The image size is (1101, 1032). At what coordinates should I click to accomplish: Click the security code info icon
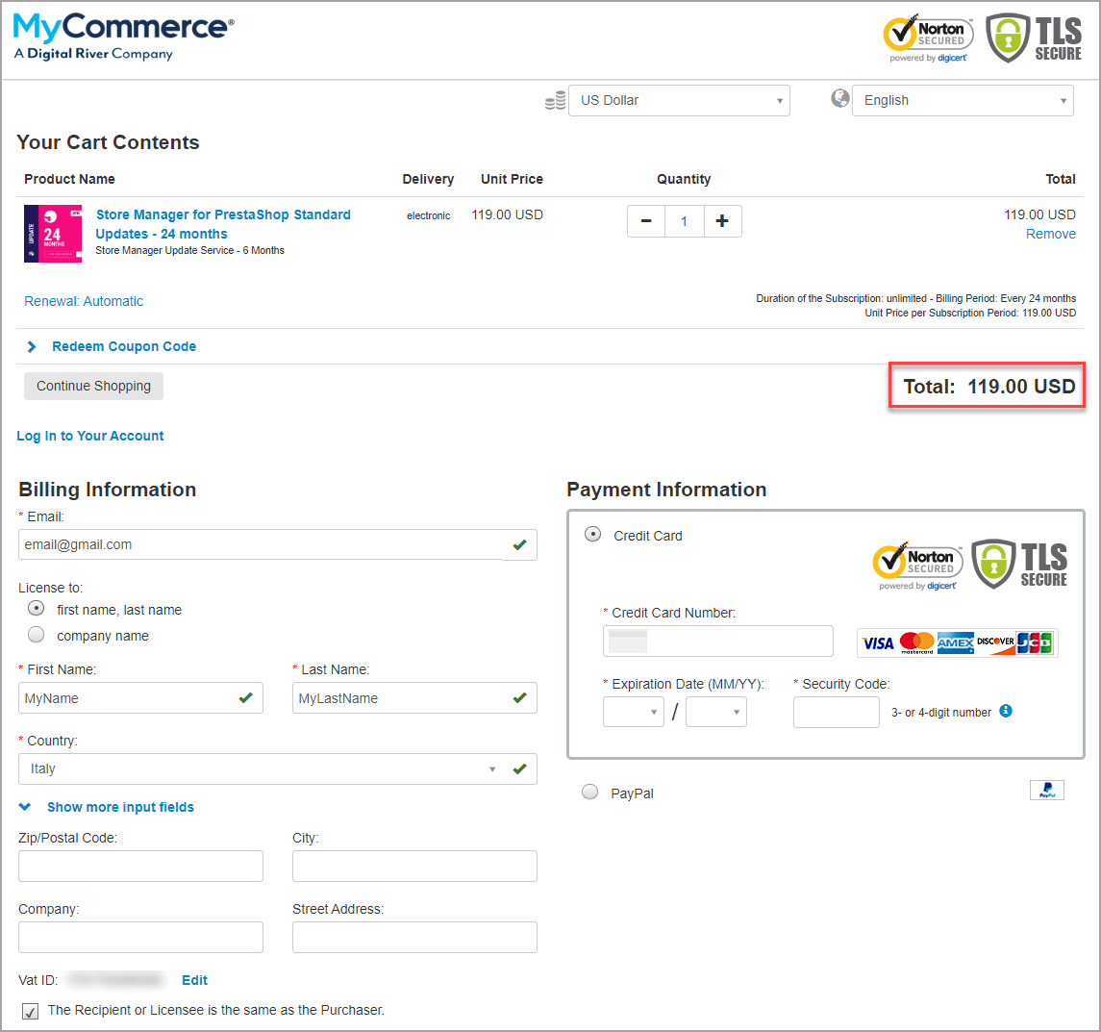[x=1006, y=711]
